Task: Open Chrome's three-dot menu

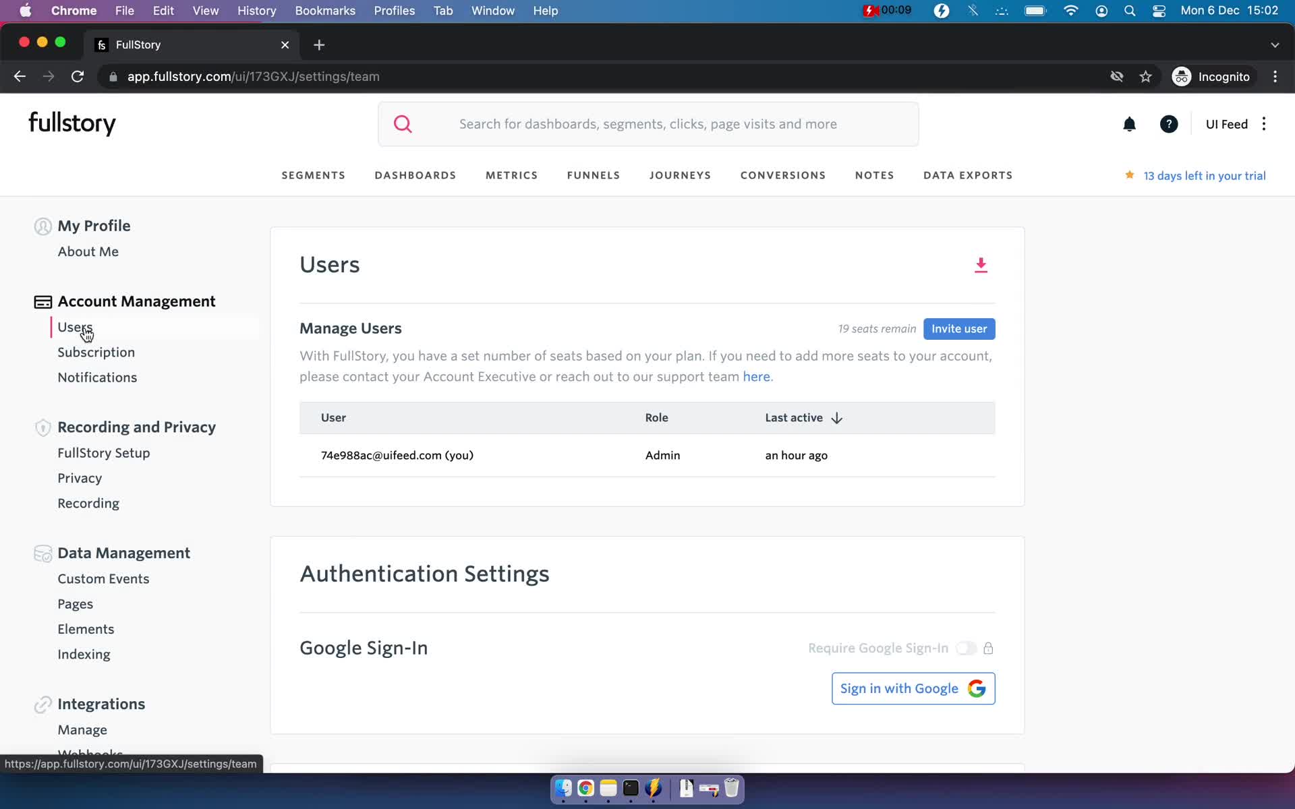Action: coord(1275,77)
